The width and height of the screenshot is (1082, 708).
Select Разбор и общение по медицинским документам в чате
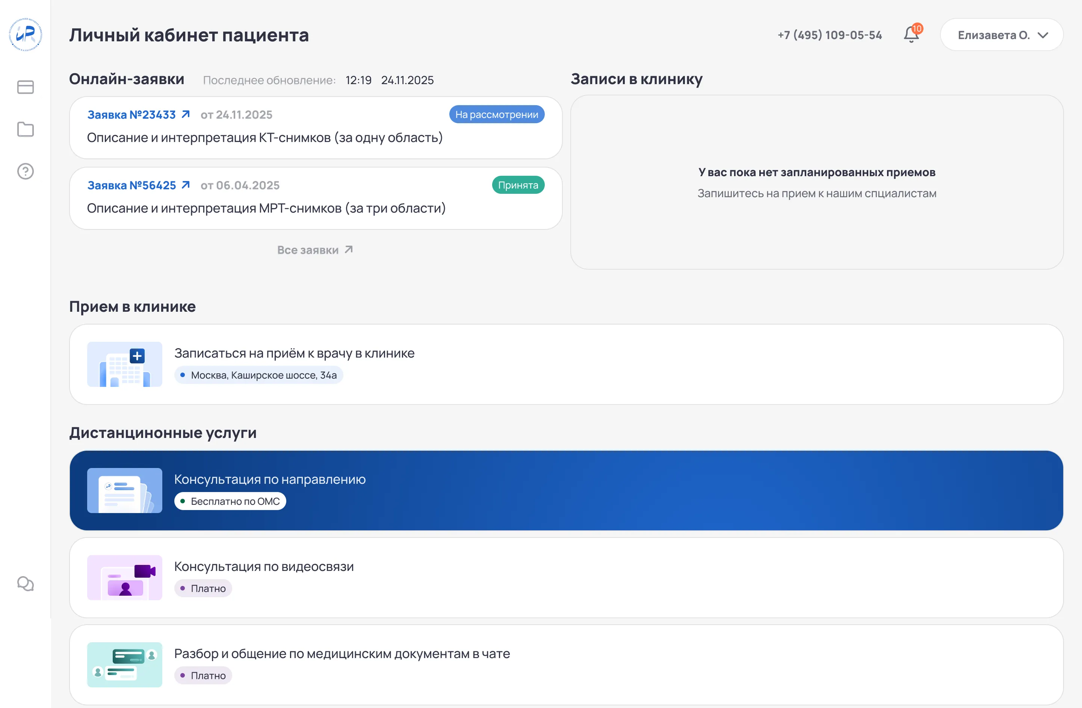coord(567,665)
